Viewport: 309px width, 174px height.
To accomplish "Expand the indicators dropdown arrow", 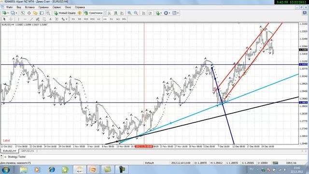I will click(x=161, y=13).
